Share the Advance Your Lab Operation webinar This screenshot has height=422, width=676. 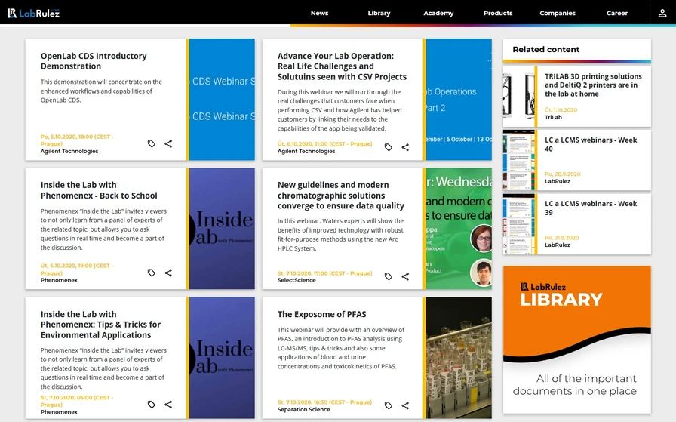click(x=405, y=148)
